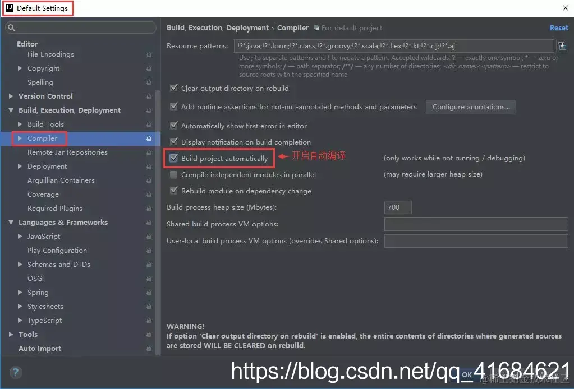Click the project-level icon beside Deployment
This screenshot has height=389, width=574.
[x=148, y=166]
